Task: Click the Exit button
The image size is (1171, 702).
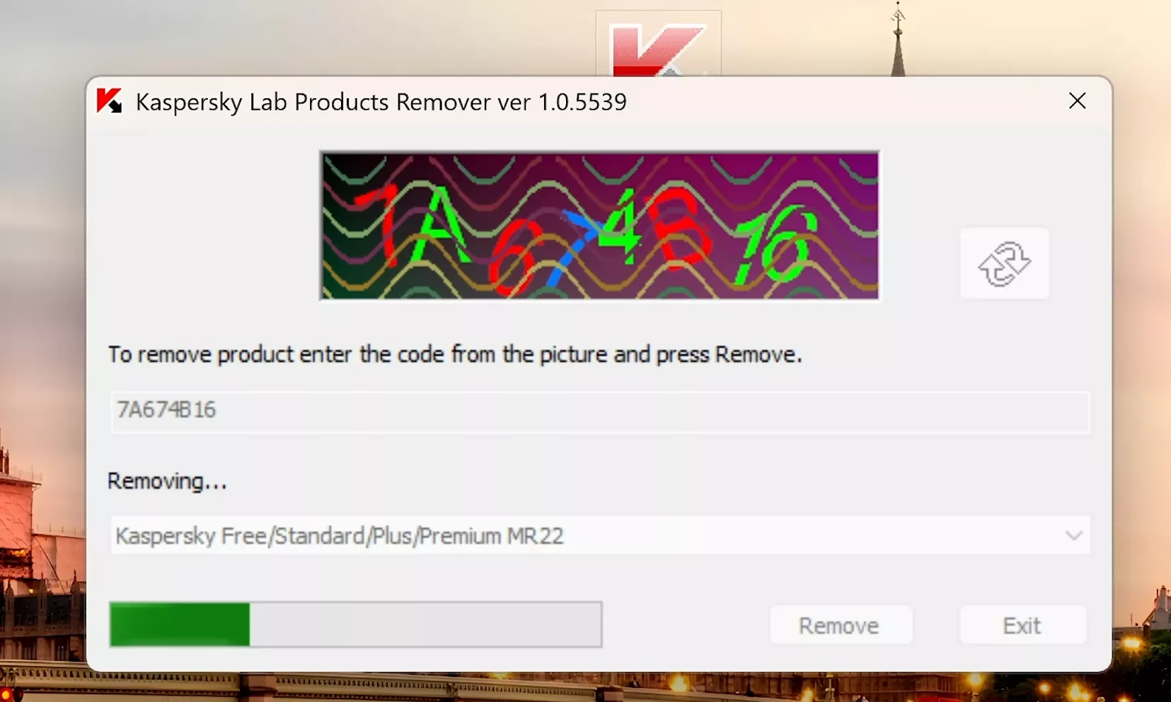Action: (1022, 626)
